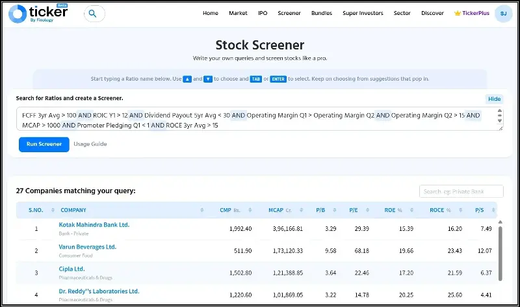Sort by the COMPANY column header

click(x=73, y=210)
